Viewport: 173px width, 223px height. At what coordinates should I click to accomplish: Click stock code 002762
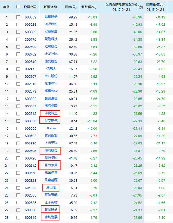31,54
